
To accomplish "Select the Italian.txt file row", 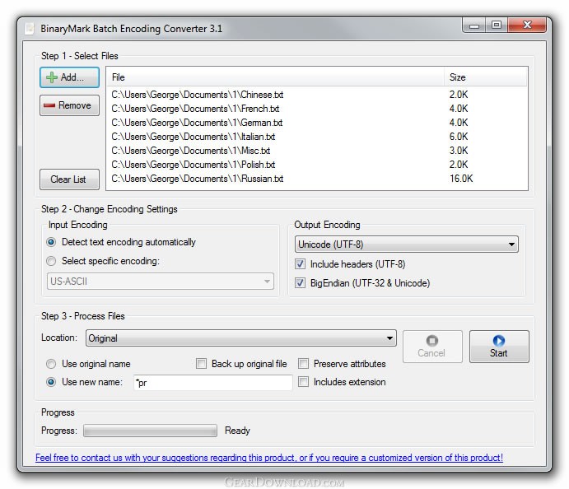I will click(317, 137).
